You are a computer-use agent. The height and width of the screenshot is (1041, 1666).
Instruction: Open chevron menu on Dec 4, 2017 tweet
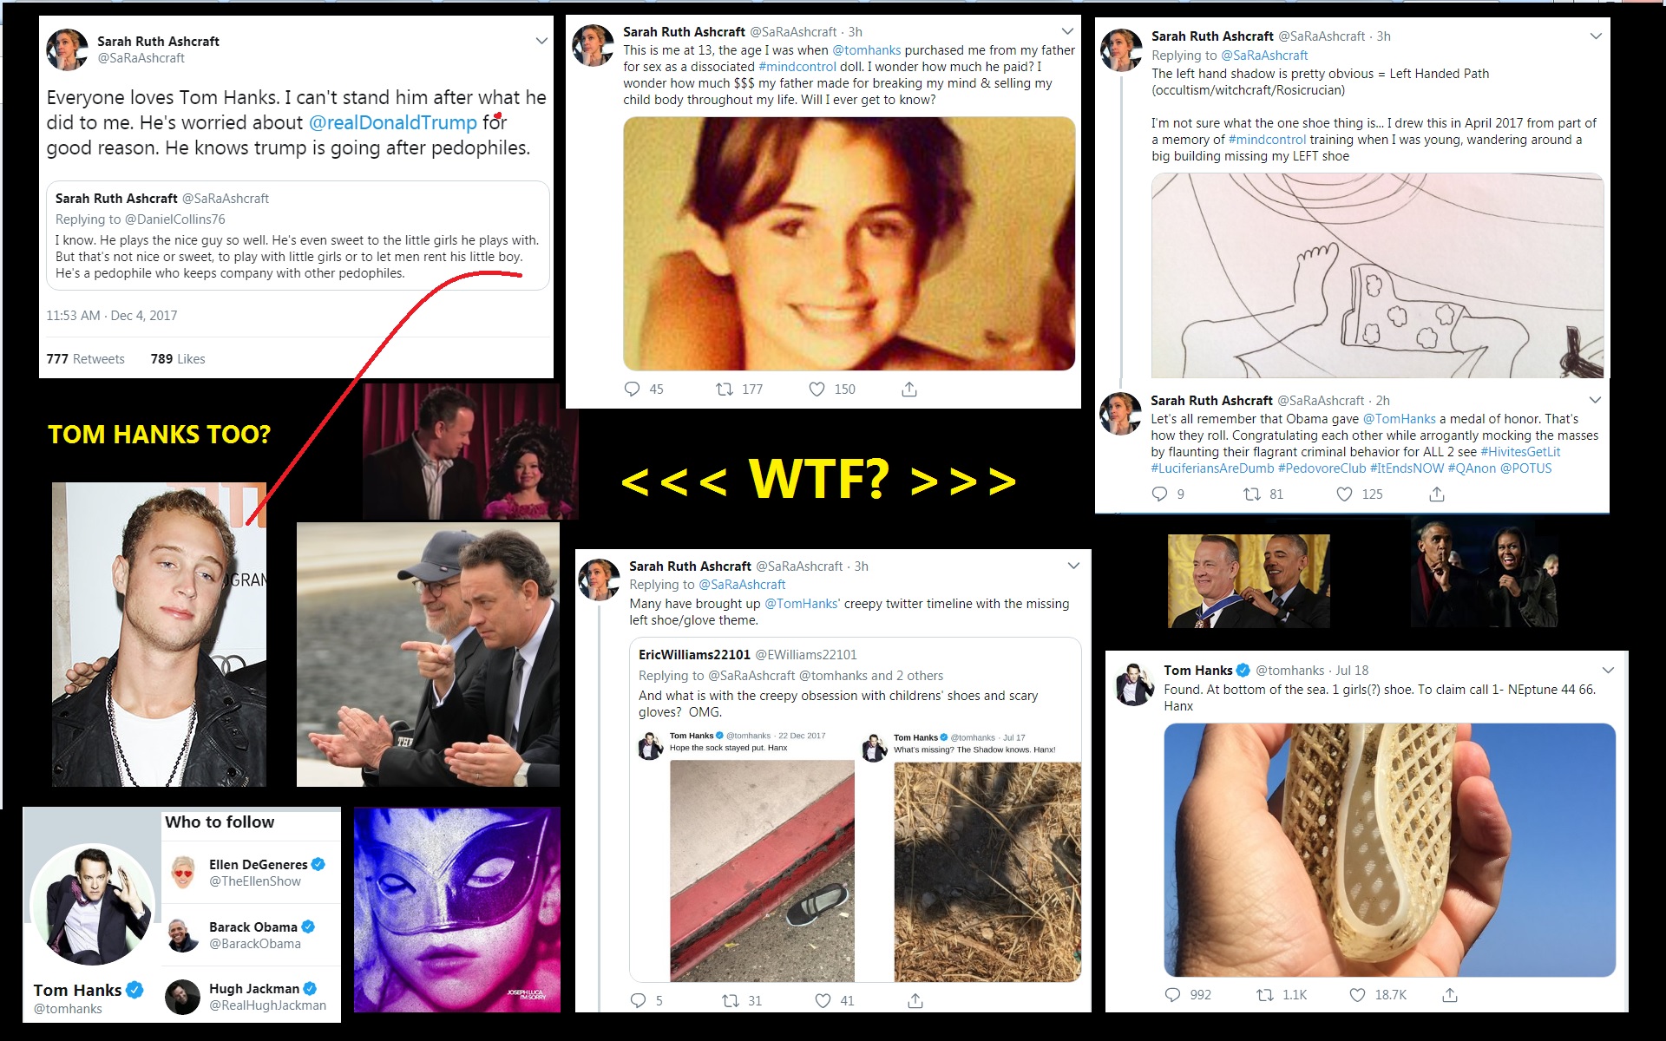pos(541,41)
